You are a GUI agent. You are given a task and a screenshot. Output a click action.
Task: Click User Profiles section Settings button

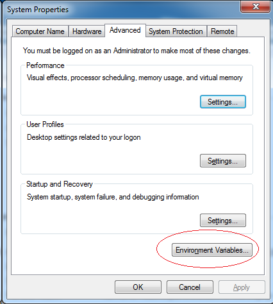[223, 161]
